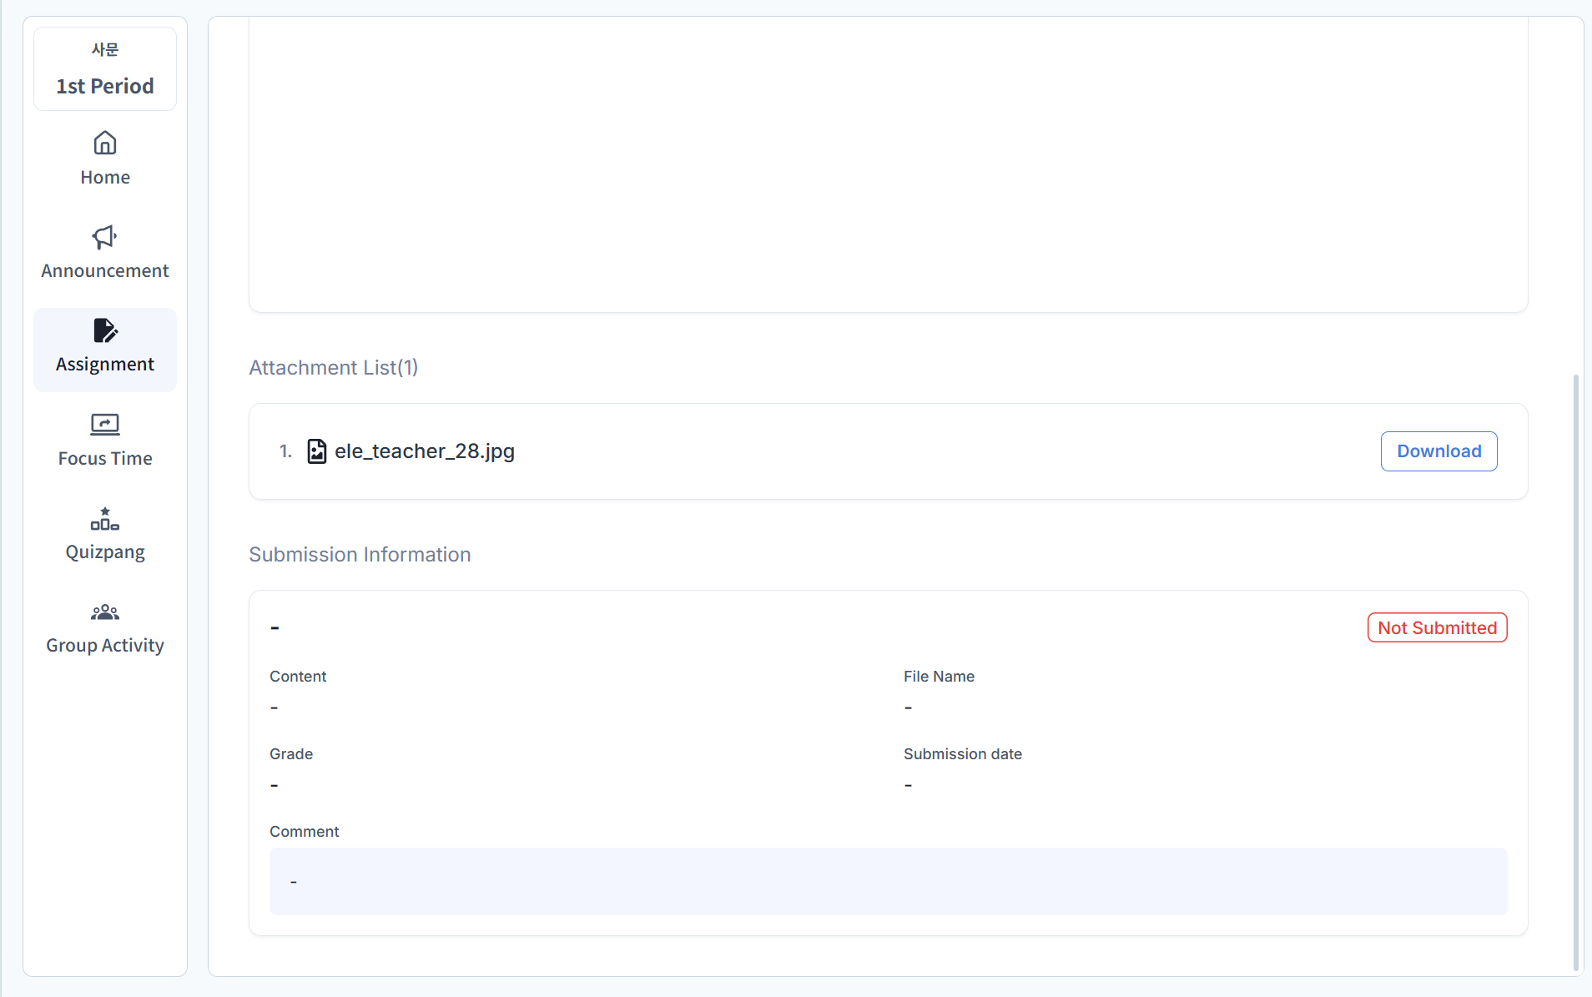Image resolution: width=1592 pixels, height=997 pixels.
Task: Go to the Home menu label
Action: point(105,178)
